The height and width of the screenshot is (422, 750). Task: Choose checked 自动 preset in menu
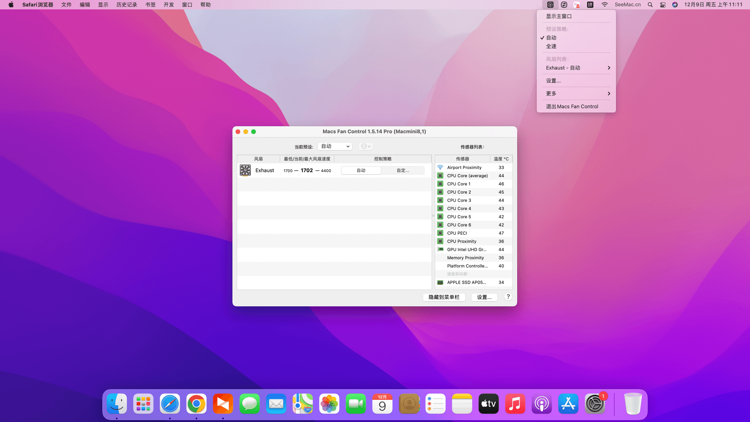point(576,38)
